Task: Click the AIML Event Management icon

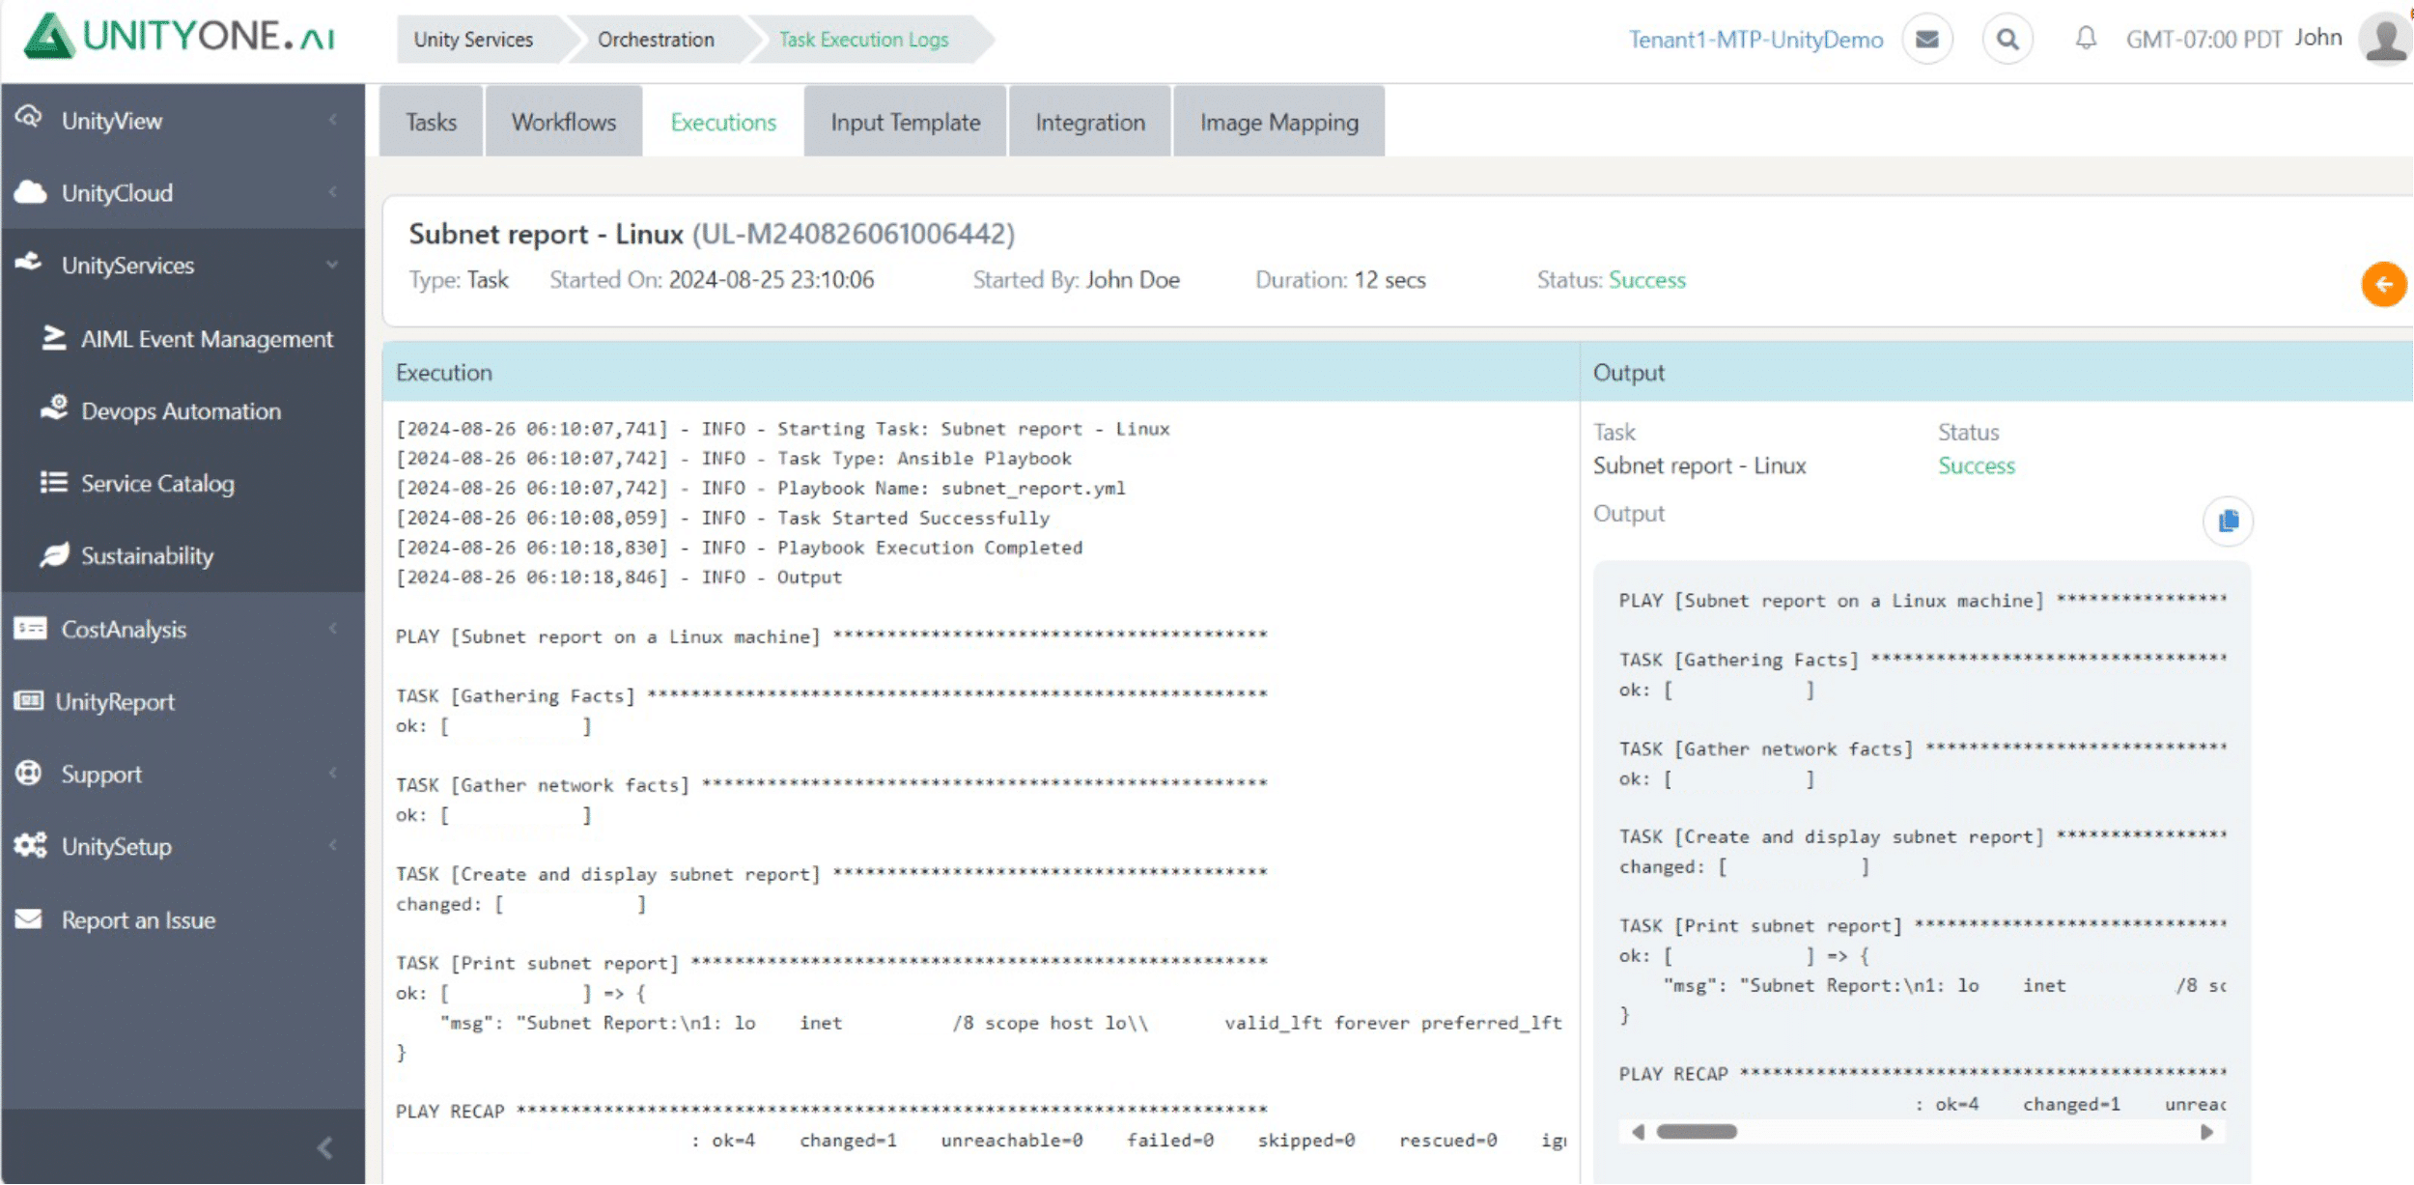Action: click(54, 338)
